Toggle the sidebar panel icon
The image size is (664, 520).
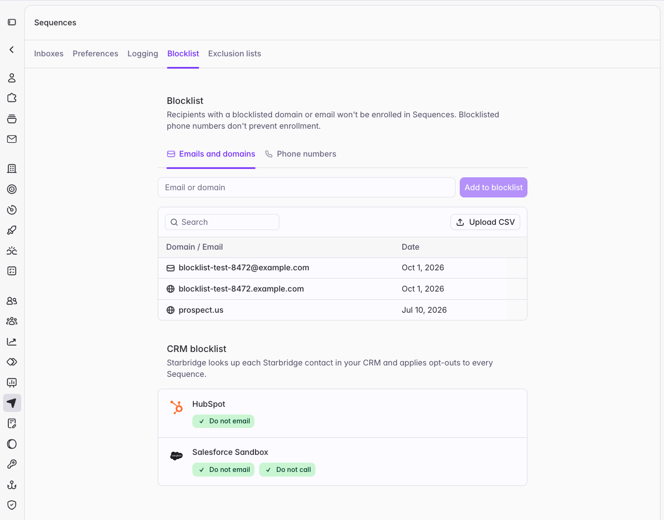click(x=12, y=22)
